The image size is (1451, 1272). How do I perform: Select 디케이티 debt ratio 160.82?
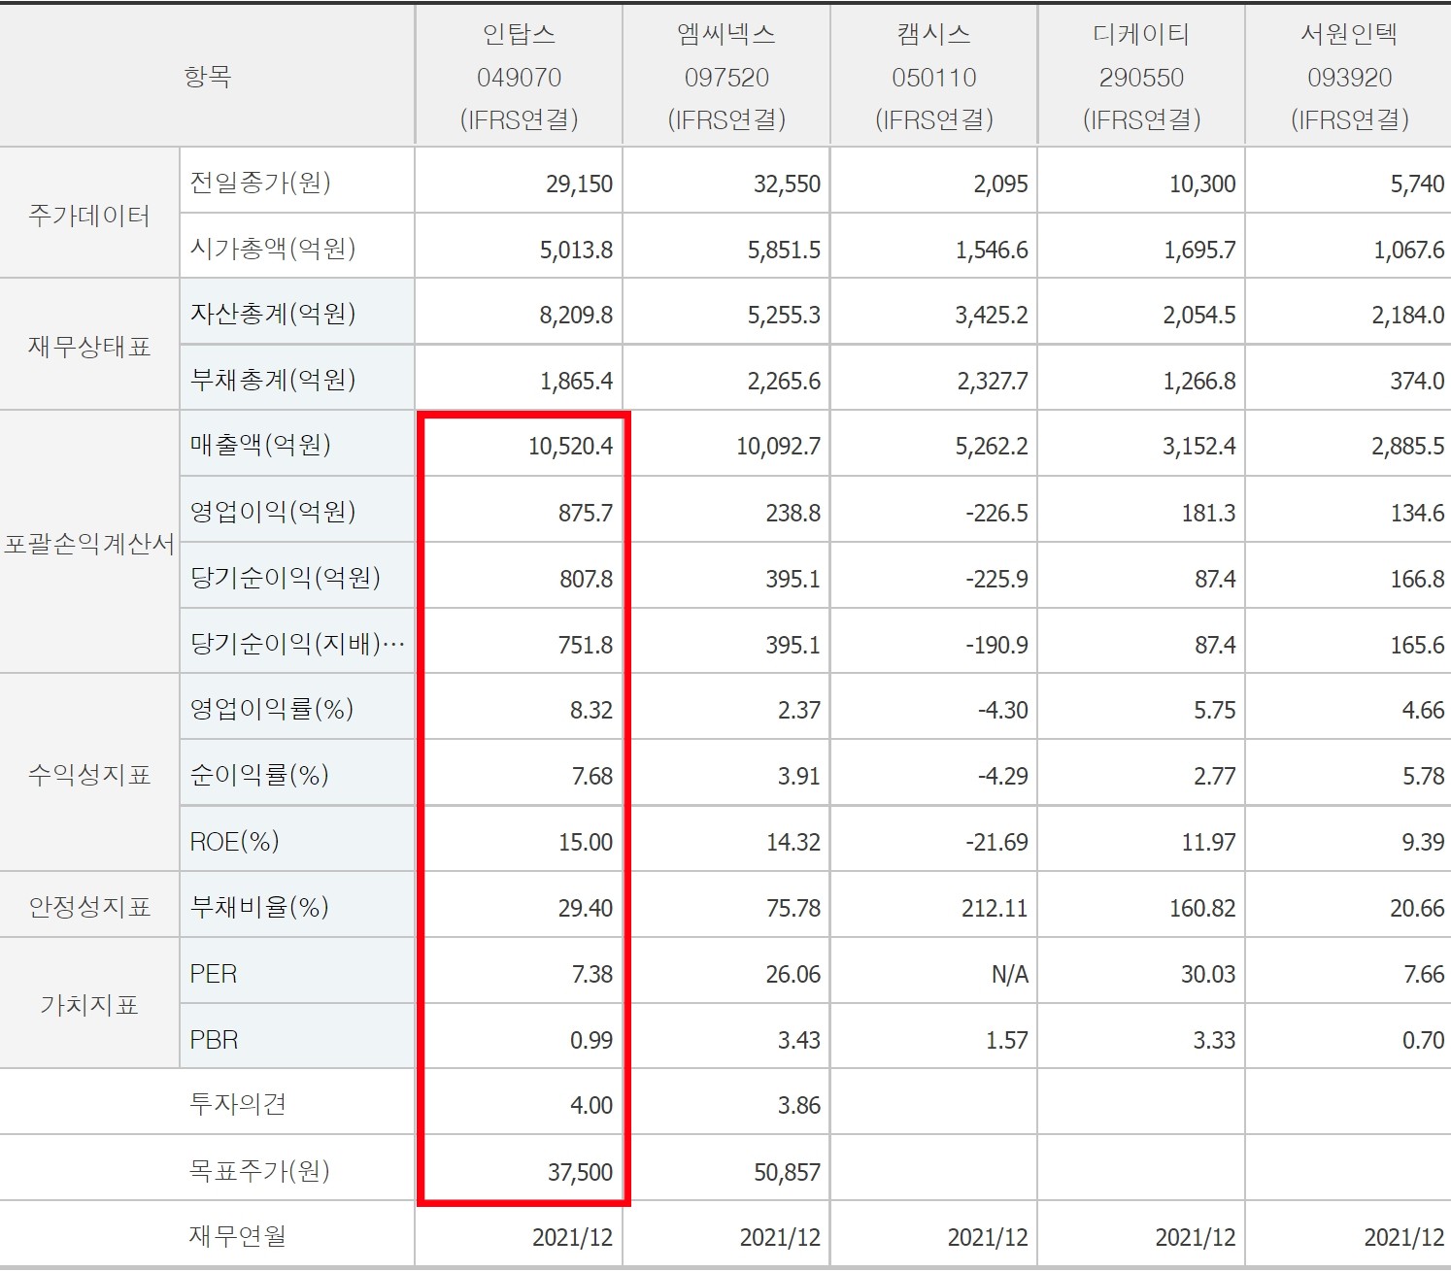click(1201, 908)
